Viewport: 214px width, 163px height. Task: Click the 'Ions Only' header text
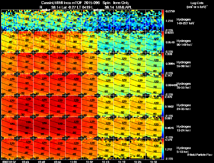coord(121,3)
